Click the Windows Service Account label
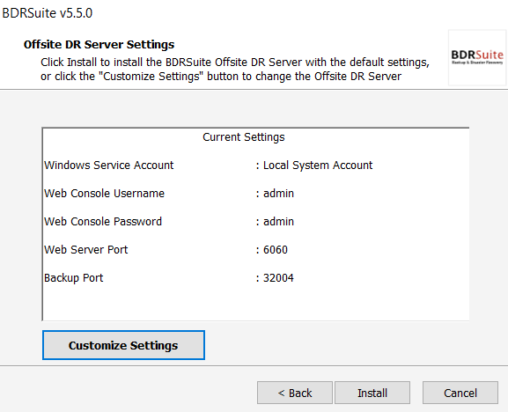This screenshot has height=412, width=508. click(109, 166)
